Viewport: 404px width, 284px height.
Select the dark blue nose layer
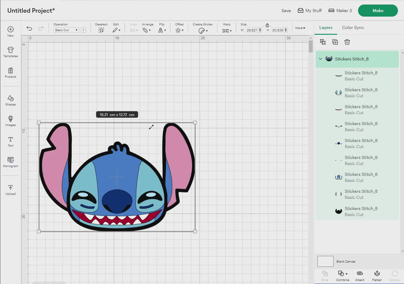tap(357, 144)
